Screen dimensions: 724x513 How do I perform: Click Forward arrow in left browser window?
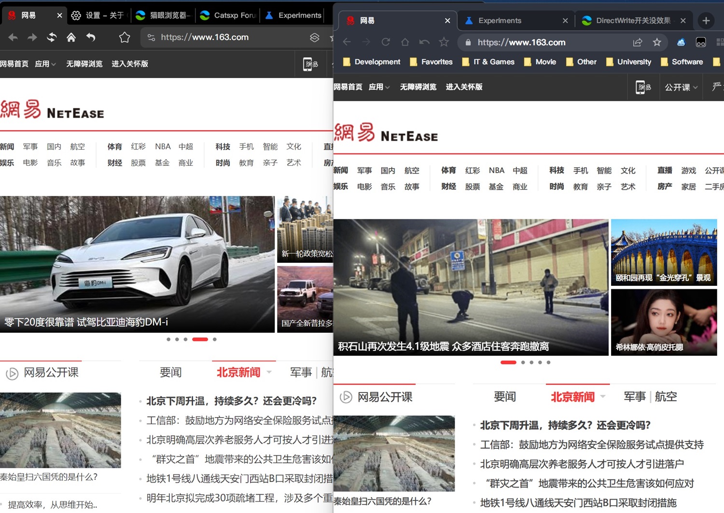(x=32, y=37)
